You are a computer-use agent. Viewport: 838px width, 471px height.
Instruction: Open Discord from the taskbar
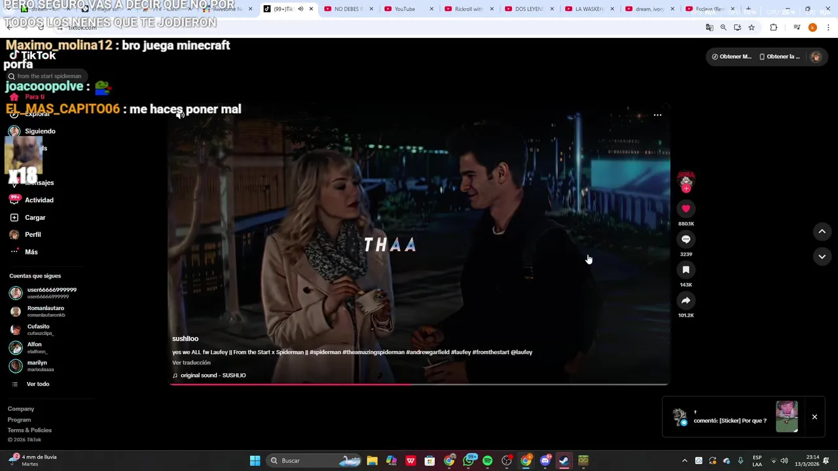pyautogui.click(x=545, y=461)
